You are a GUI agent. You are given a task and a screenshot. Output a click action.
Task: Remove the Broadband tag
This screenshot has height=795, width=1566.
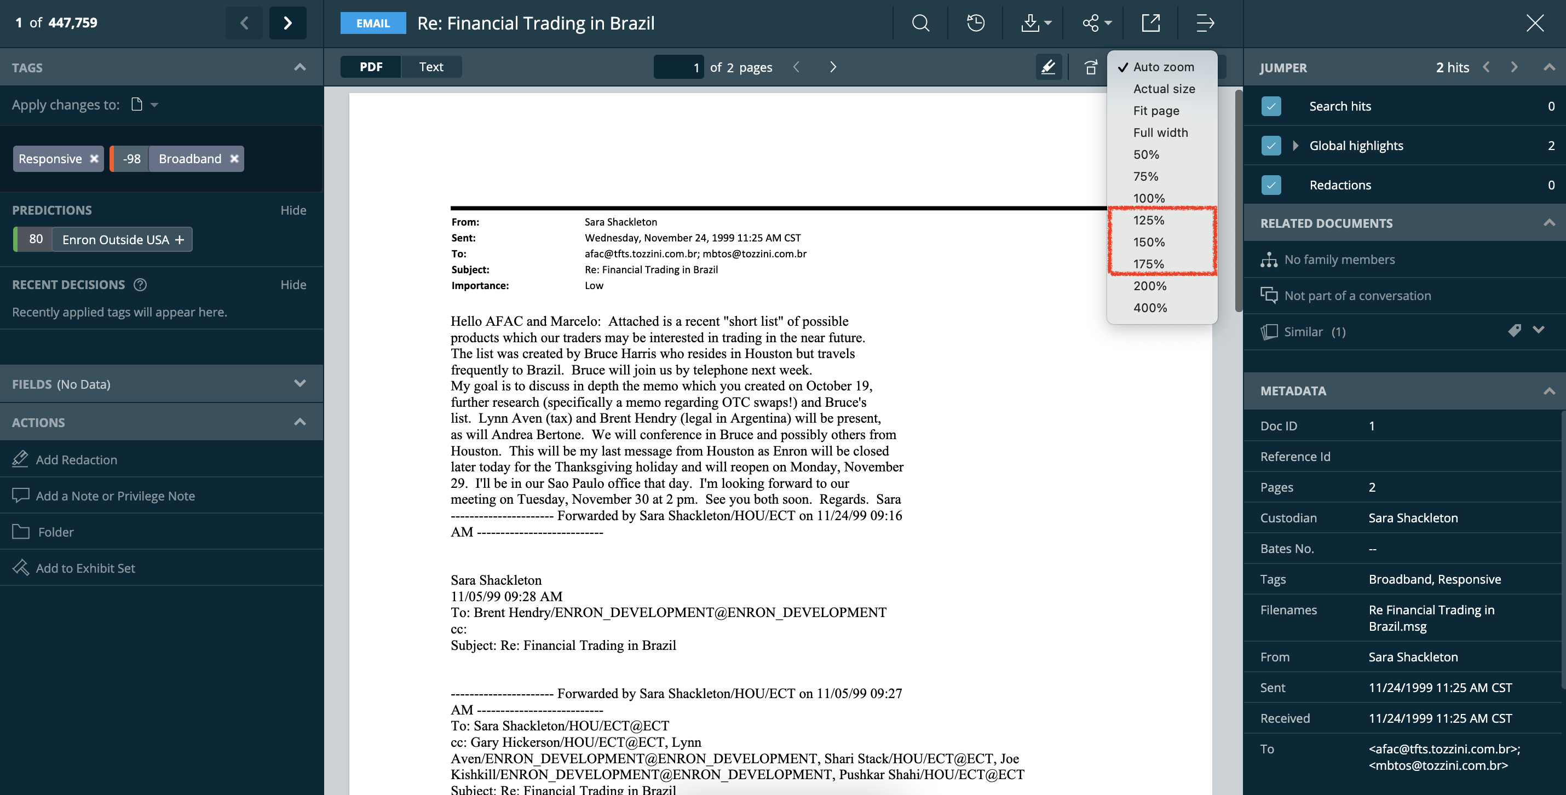coord(234,159)
